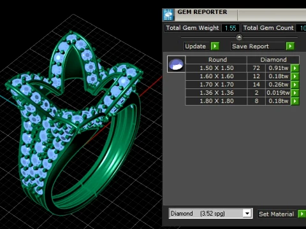The width and height of the screenshot is (306, 229).
Task: Click the green arrow next to Update
Action: point(215,46)
